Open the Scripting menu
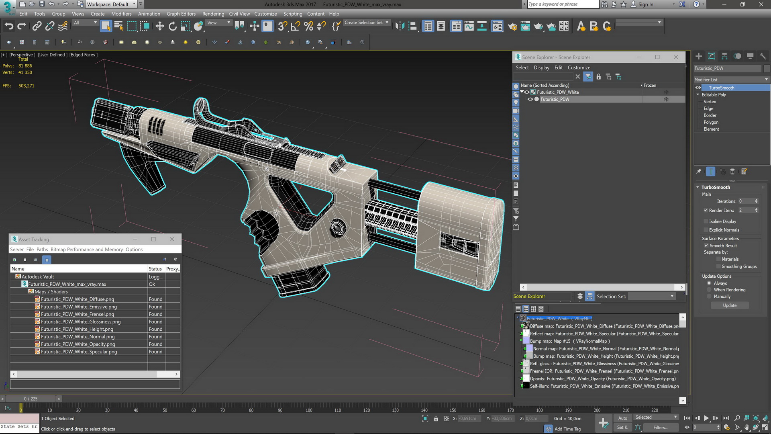Image resolution: width=771 pixels, height=434 pixels. (293, 14)
